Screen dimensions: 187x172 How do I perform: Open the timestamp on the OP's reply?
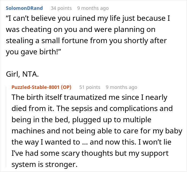[121, 87]
